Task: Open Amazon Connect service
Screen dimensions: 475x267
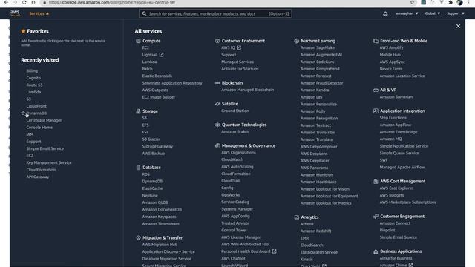Action: (395, 223)
